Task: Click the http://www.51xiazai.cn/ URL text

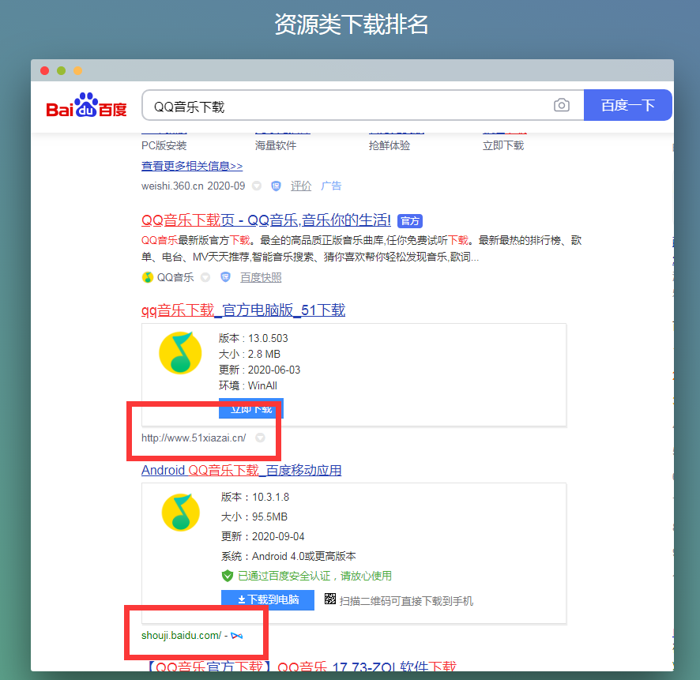Action: (194, 438)
